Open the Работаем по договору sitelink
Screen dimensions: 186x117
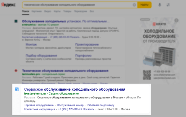pos(100,105)
